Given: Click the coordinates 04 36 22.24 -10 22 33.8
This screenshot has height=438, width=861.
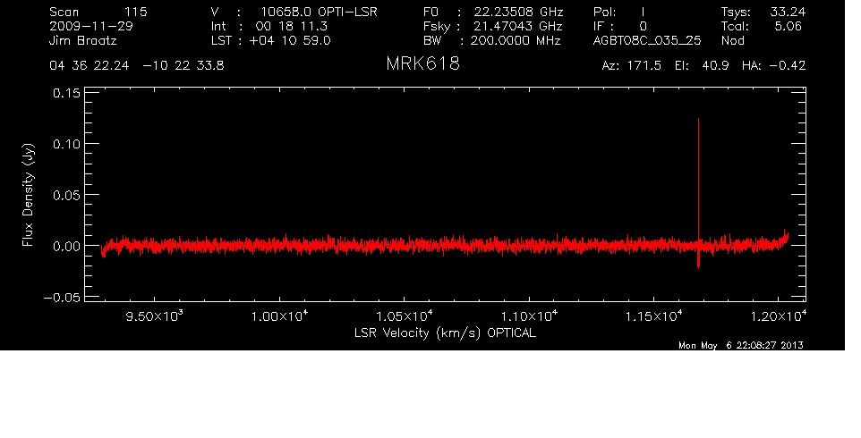Looking at the screenshot, I should coord(137,66).
